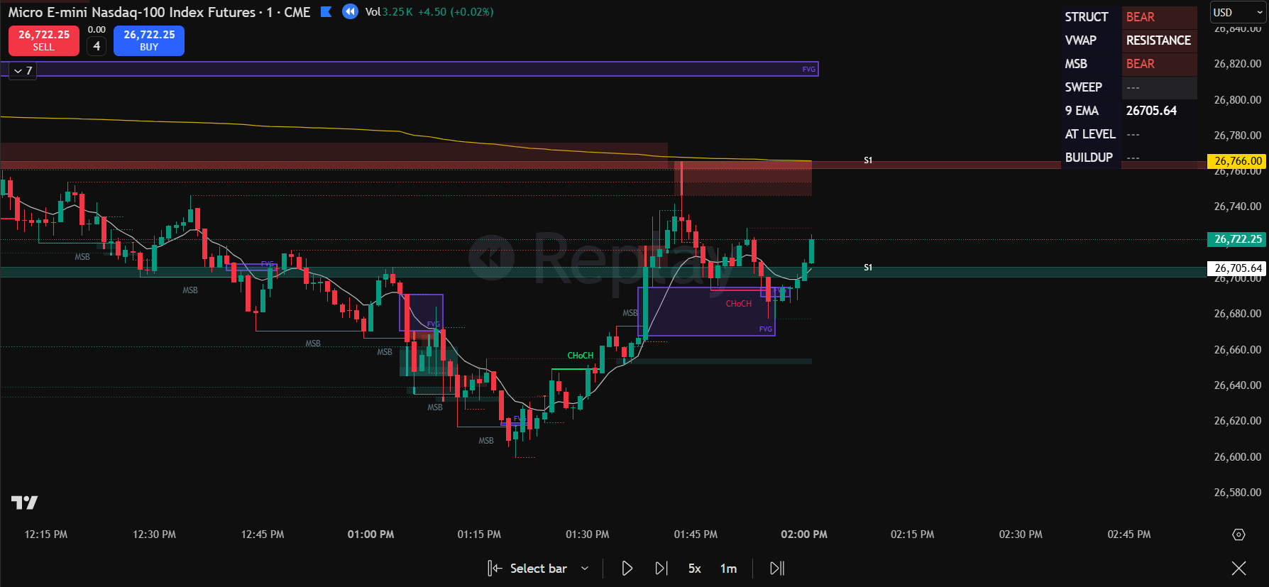
Task: Open the Select bar replay option
Action: (527, 569)
